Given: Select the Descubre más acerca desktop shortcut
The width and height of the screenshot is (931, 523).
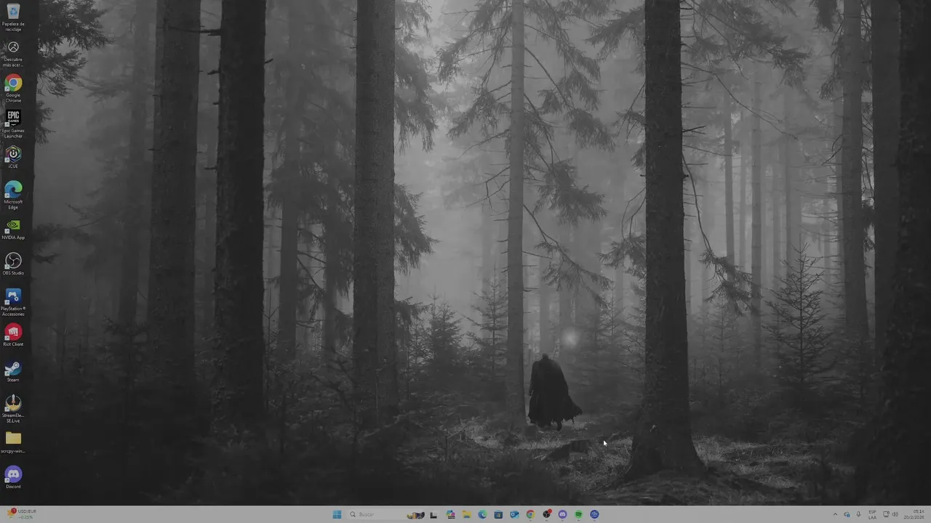Looking at the screenshot, I should pos(13,53).
